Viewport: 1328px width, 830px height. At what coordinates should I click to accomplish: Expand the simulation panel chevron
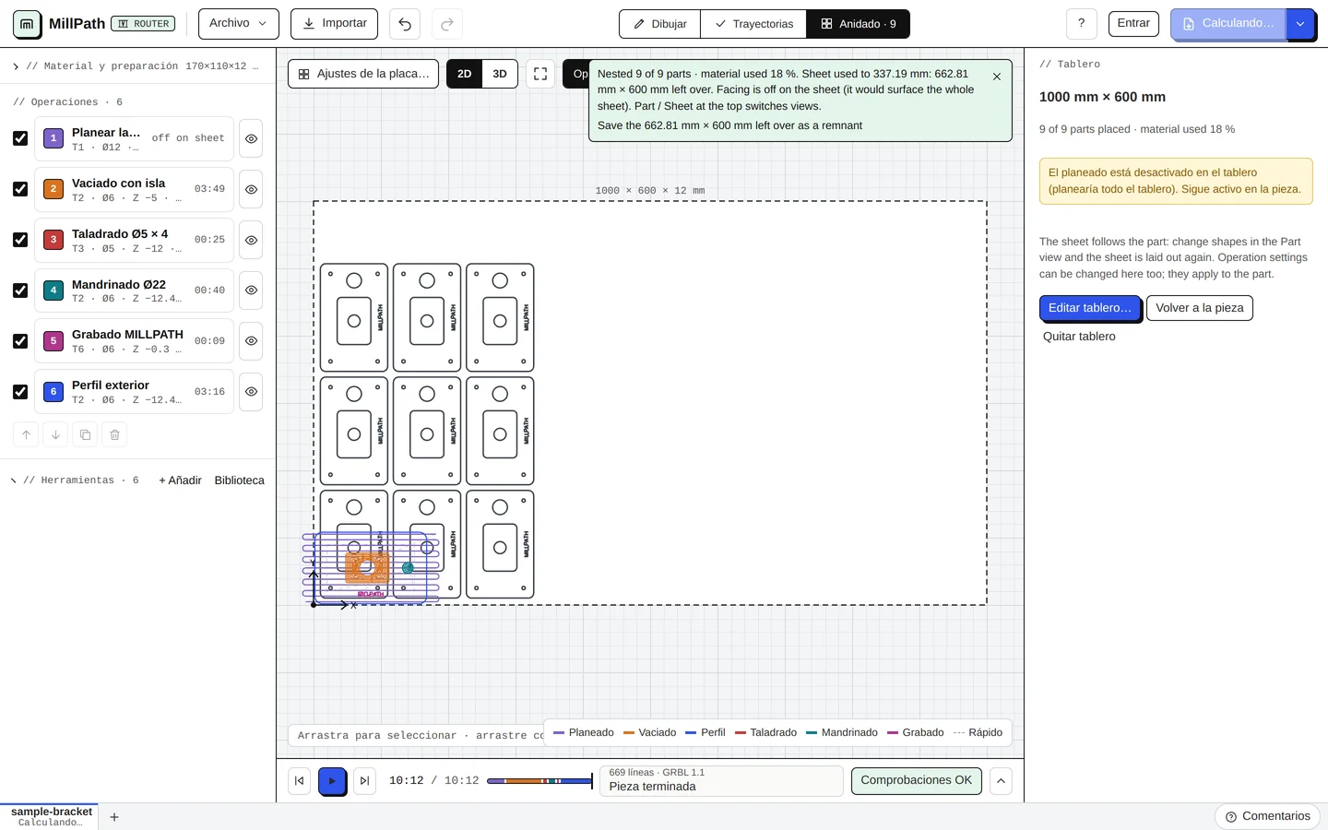pyautogui.click(x=1001, y=781)
